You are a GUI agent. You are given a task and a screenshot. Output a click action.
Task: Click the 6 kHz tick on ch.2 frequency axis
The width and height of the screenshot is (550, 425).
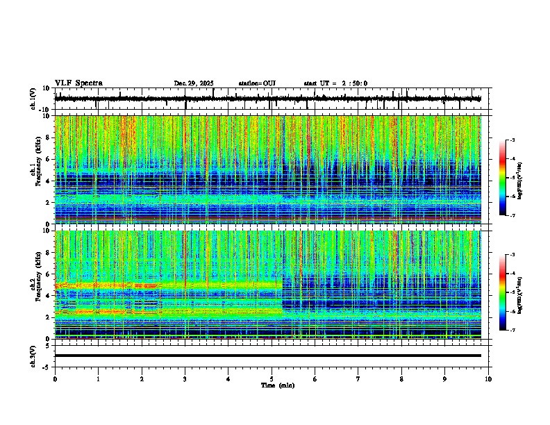click(x=48, y=274)
